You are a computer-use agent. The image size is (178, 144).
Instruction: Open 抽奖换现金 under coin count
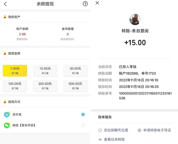click(68, 39)
